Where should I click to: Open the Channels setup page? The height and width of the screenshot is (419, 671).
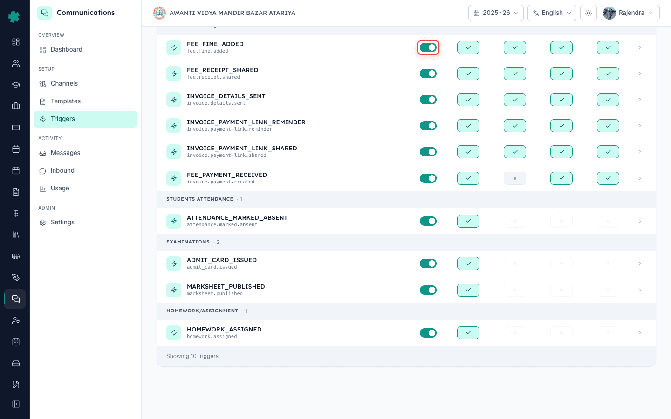[x=85, y=84]
